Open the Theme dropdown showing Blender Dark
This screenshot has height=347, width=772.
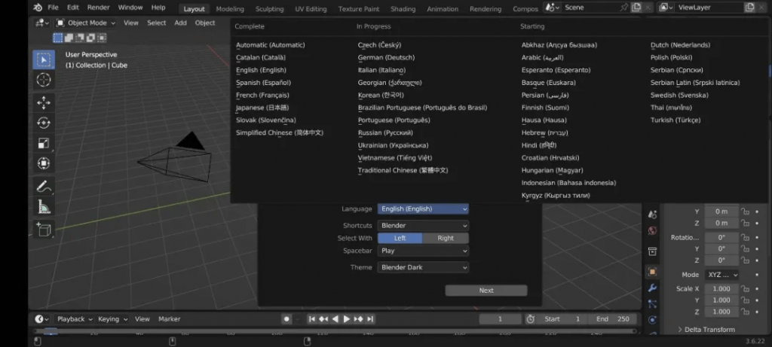point(423,267)
